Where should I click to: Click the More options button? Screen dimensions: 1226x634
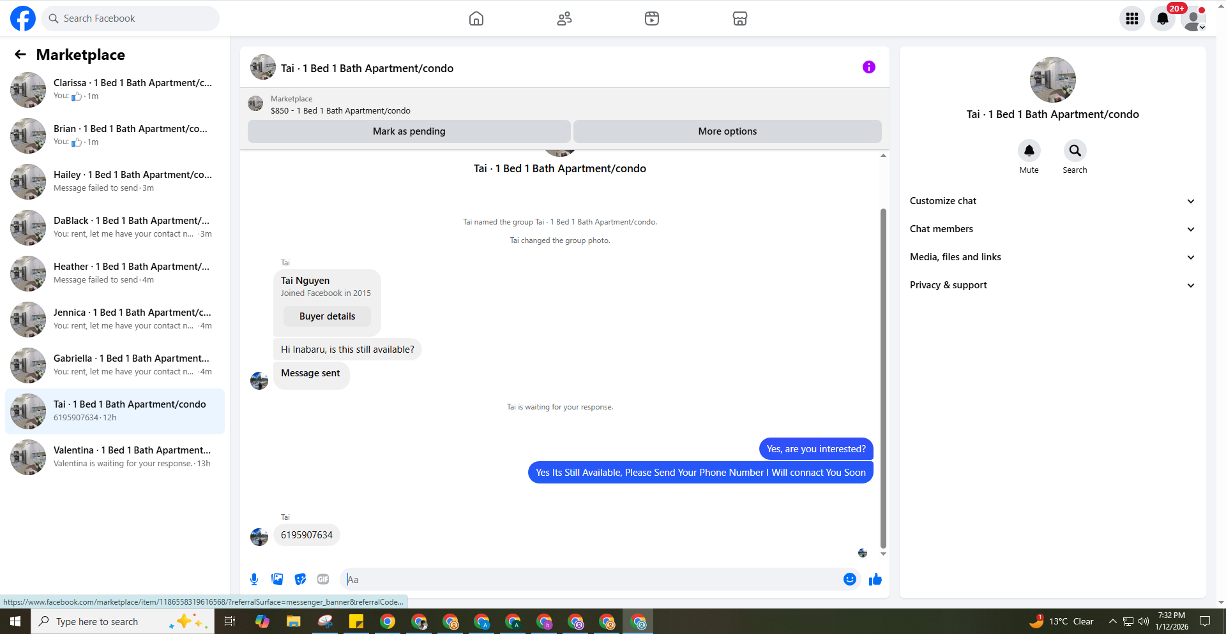(x=727, y=131)
